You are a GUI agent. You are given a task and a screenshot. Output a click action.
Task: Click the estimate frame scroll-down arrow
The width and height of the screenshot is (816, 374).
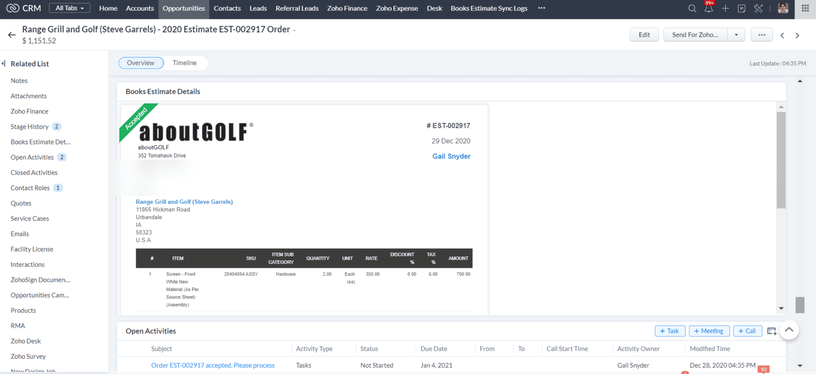[x=781, y=308]
